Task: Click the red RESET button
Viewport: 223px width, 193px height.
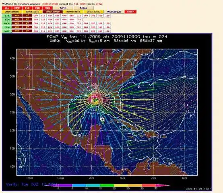Action: click(130, 12)
